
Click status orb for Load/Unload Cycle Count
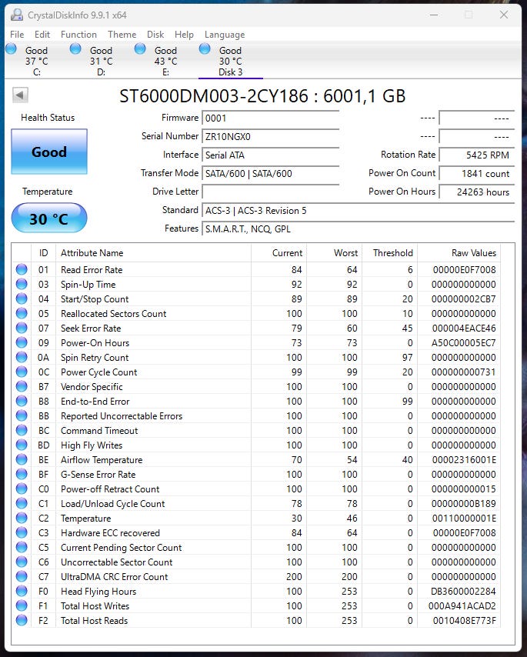tap(22, 504)
